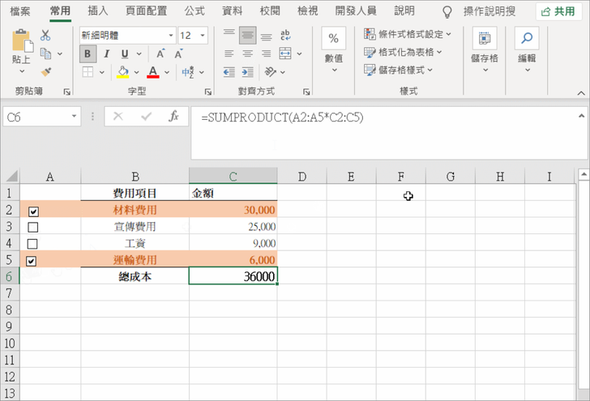The height and width of the screenshot is (401, 590).
Task: Select the Format Painter brush
Action: [x=45, y=71]
